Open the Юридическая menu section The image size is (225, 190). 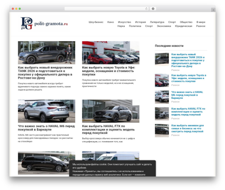(184, 26)
